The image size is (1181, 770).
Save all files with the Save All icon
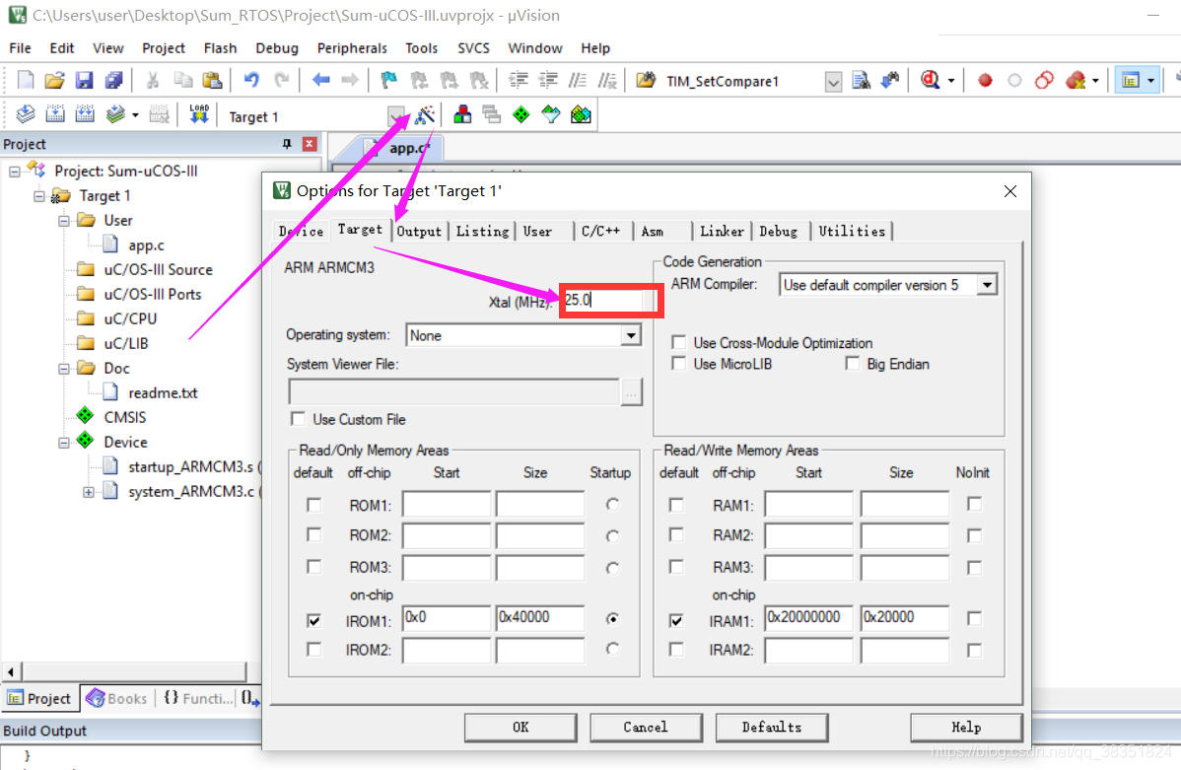pos(113,80)
